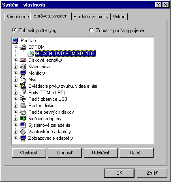Select Zobraziť podľa pripojenia radio button
The image size is (171, 182).
(92, 30)
